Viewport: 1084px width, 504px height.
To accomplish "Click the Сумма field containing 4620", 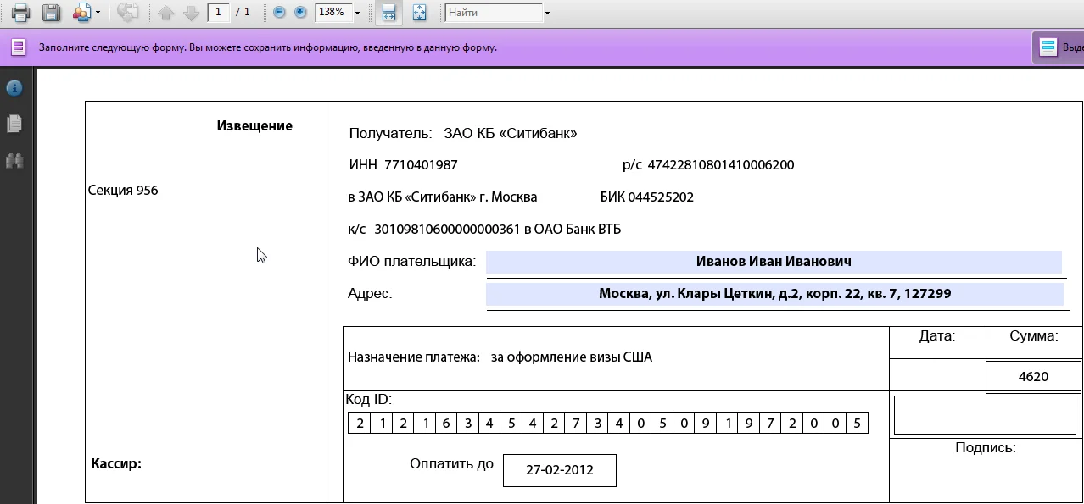I will [1033, 377].
